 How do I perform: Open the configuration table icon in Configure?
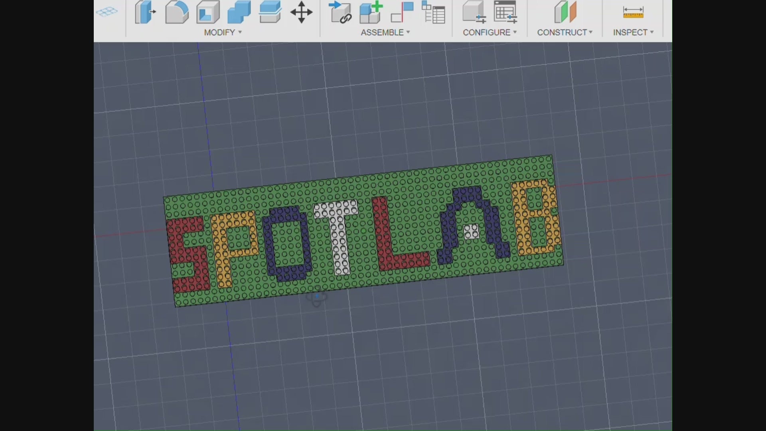(x=505, y=12)
